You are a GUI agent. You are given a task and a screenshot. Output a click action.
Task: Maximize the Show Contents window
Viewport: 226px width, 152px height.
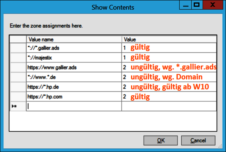[x=197, y=5]
